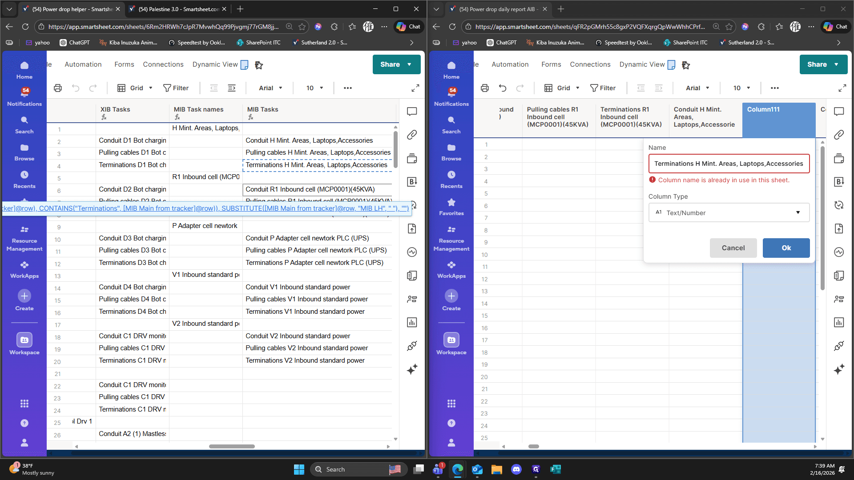Click Create plus button in right sidebar
Image resolution: width=854 pixels, height=480 pixels.
(451, 296)
